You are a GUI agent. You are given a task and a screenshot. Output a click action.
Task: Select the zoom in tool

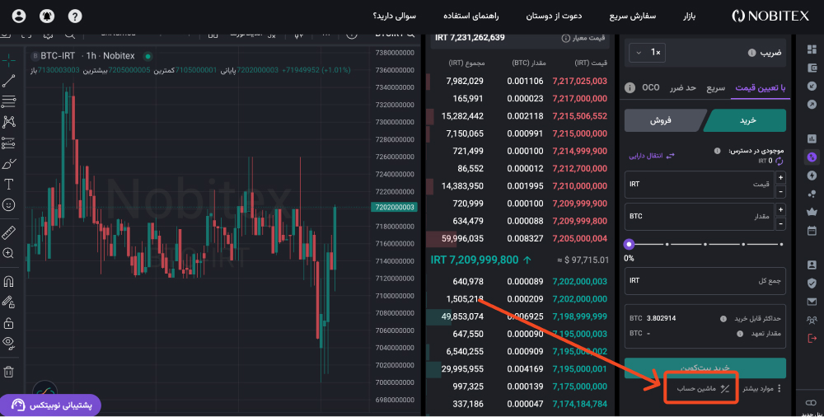tap(8, 253)
